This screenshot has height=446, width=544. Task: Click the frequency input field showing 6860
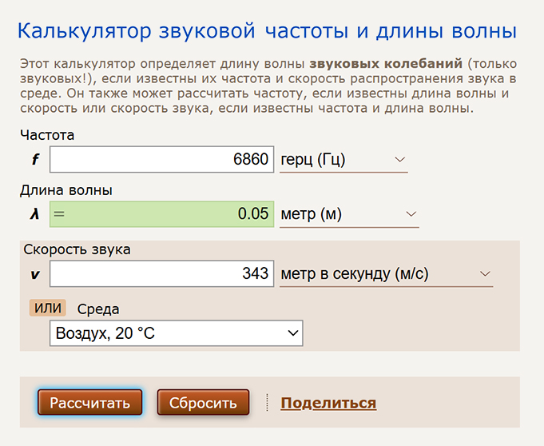[x=161, y=159]
